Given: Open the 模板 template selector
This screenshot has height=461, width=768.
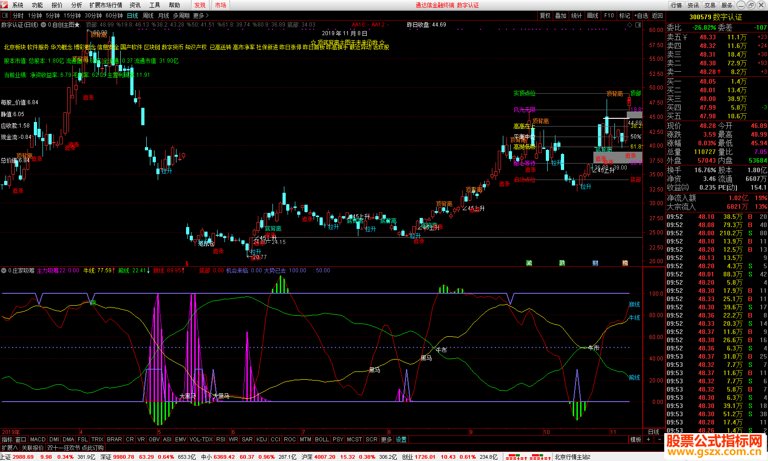Looking at the screenshot, I should pyautogui.click(x=636, y=440).
